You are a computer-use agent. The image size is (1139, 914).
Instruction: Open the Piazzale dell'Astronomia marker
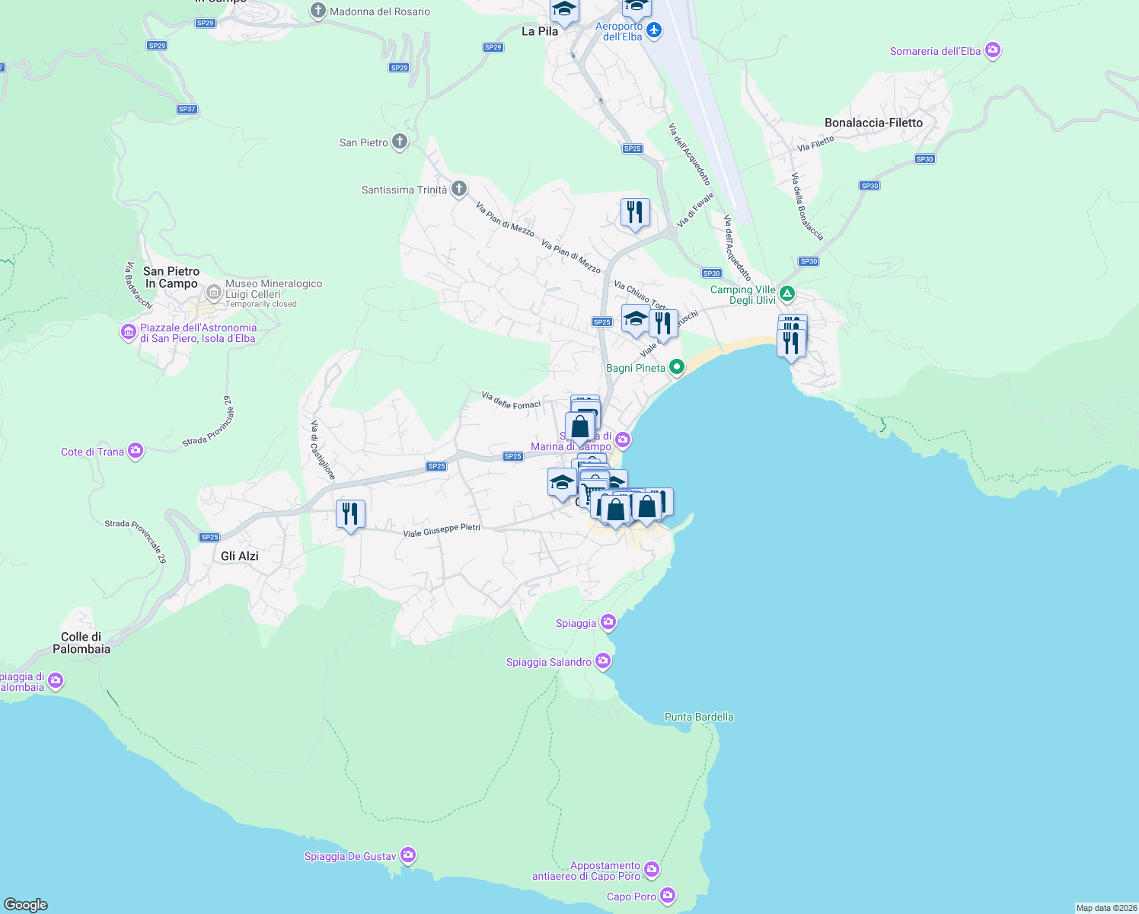(x=128, y=331)
